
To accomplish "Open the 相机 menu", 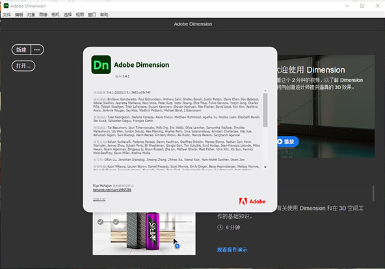I will coord(55,15).
